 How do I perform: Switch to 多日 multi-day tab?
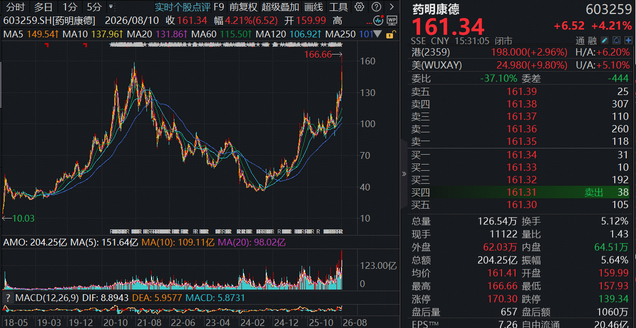click(x=44, y=7)
